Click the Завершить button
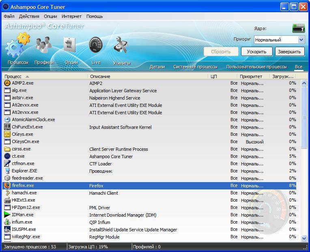Image resolution: width=310 pixels, height=252 pixels. (x=289, y=52)
